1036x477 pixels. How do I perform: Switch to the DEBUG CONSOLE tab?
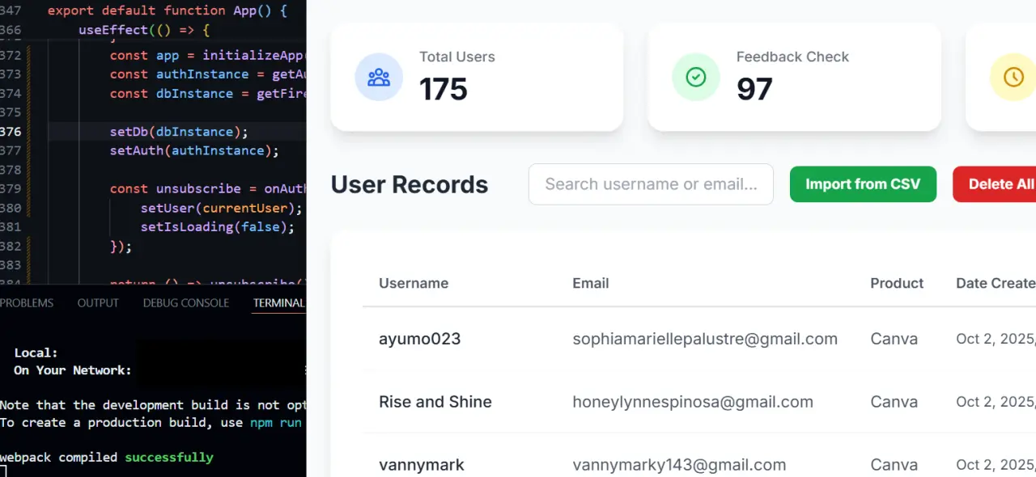pos(186,303)
